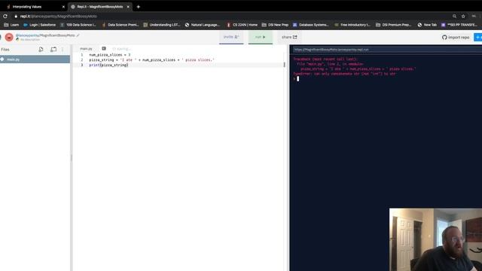Switch to the main.py editor tab
The height and width of the screenshot is (271, 482).
point(86,49)
